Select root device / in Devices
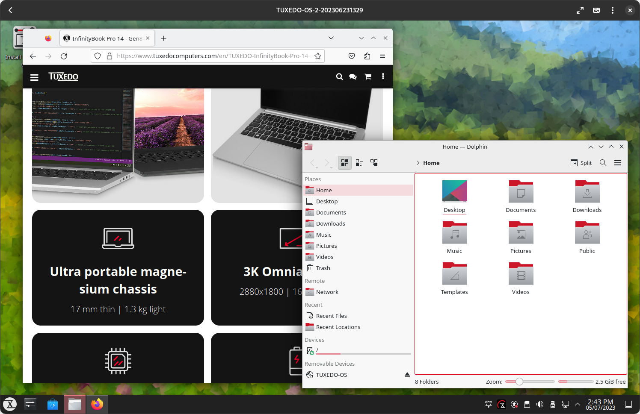This screenshot has height=414, width=640. pyautogui.click(x=358, y=351)
